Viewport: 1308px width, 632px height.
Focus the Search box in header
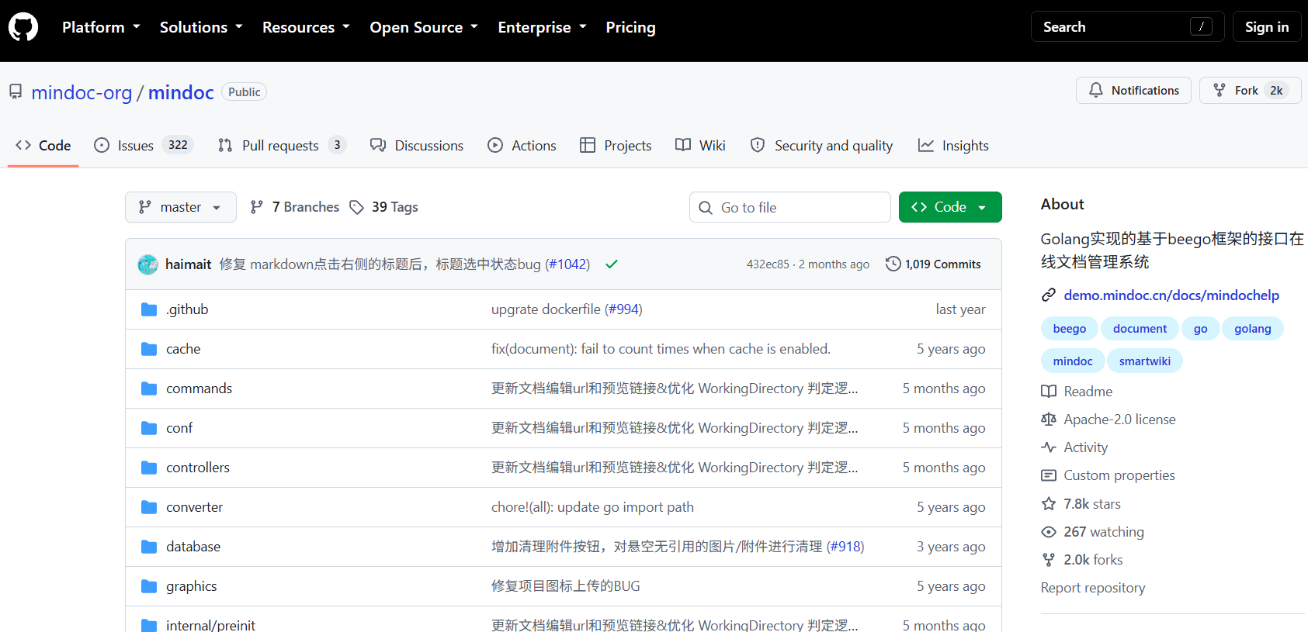point(1127,26)
